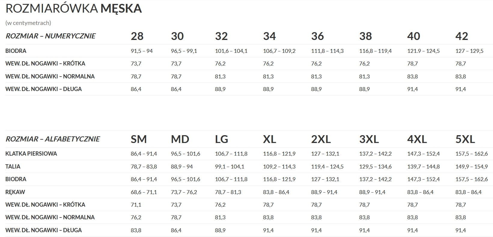This screenshot has width=493, height=237.
Task: Select the size 42 column header
Action: click(461, 36)
